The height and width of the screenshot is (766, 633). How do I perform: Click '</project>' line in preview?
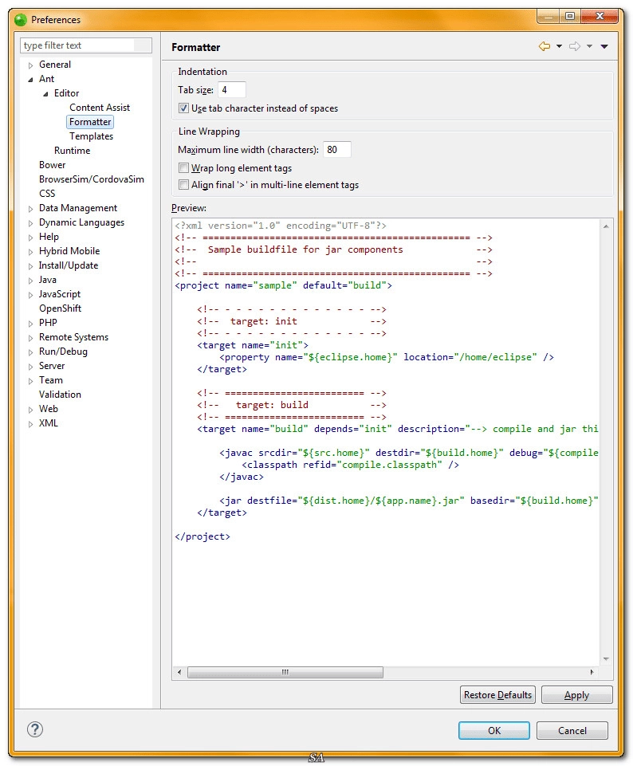[202, 536]
